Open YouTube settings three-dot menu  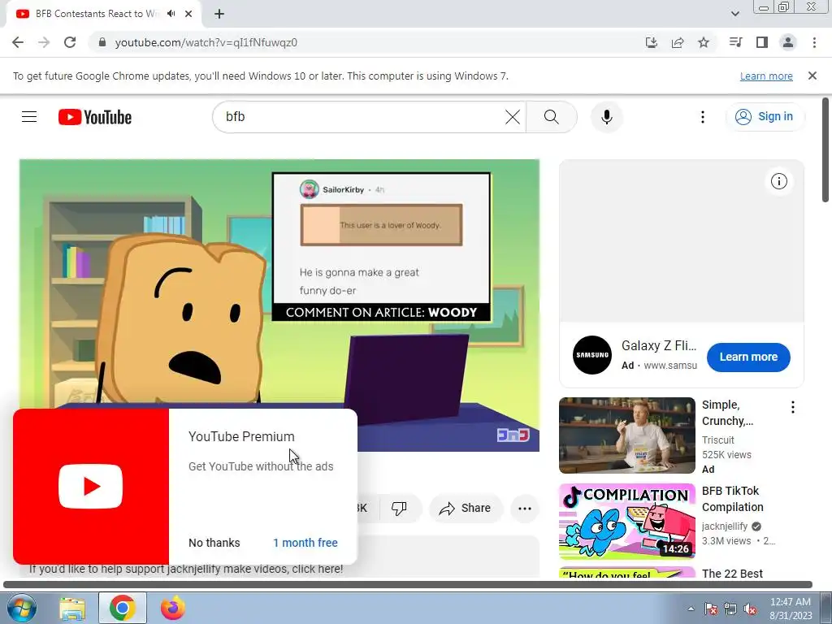click(x=703, y=117)
